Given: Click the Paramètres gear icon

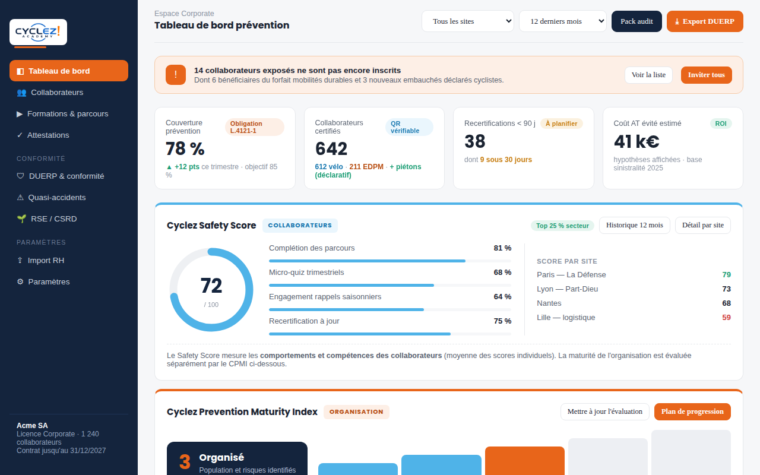Looking at the screenshot, I should (20, 282).
